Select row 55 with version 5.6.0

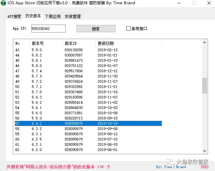click(88, 113)
